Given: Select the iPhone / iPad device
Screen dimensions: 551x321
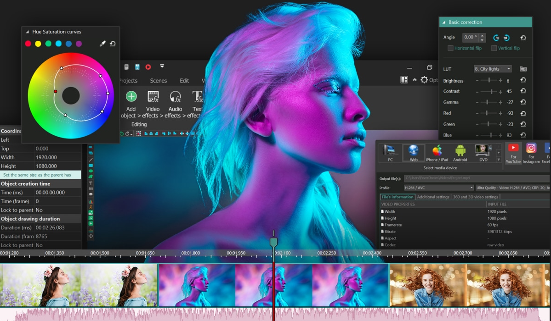Looking at the screenshot, I should coord(437,153).
